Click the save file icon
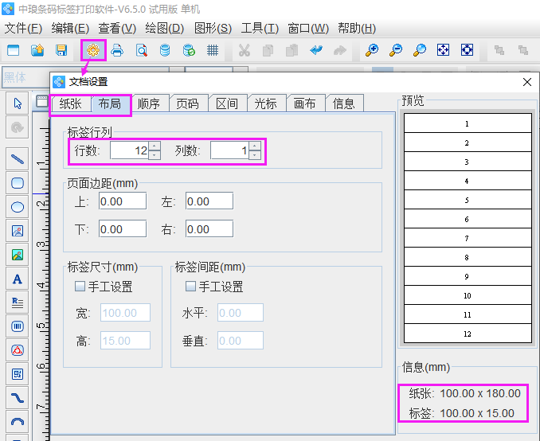The image size is (540, 441). coord(61,50)
